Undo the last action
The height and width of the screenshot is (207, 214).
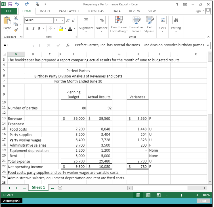coord(17,4)
